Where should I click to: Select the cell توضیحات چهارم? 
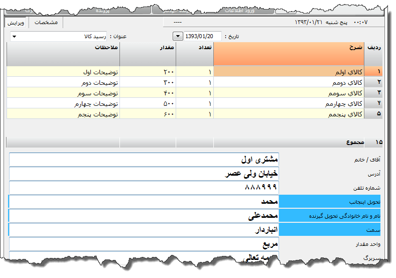(x=63, y=104)
